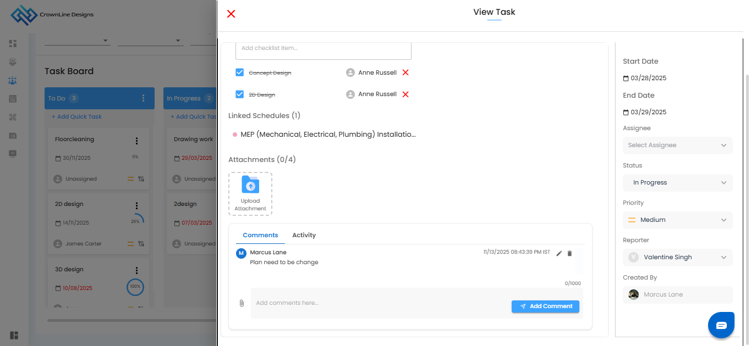Edit Marcus Lane's comment with pencil icon

[x=559, y=253]
